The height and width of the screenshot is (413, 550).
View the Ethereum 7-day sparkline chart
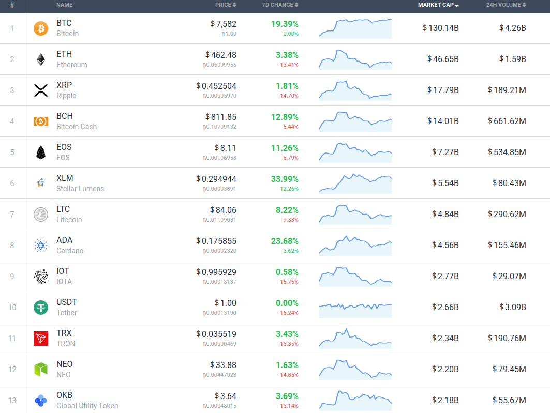pyautogui.click(x=355, y=59)
